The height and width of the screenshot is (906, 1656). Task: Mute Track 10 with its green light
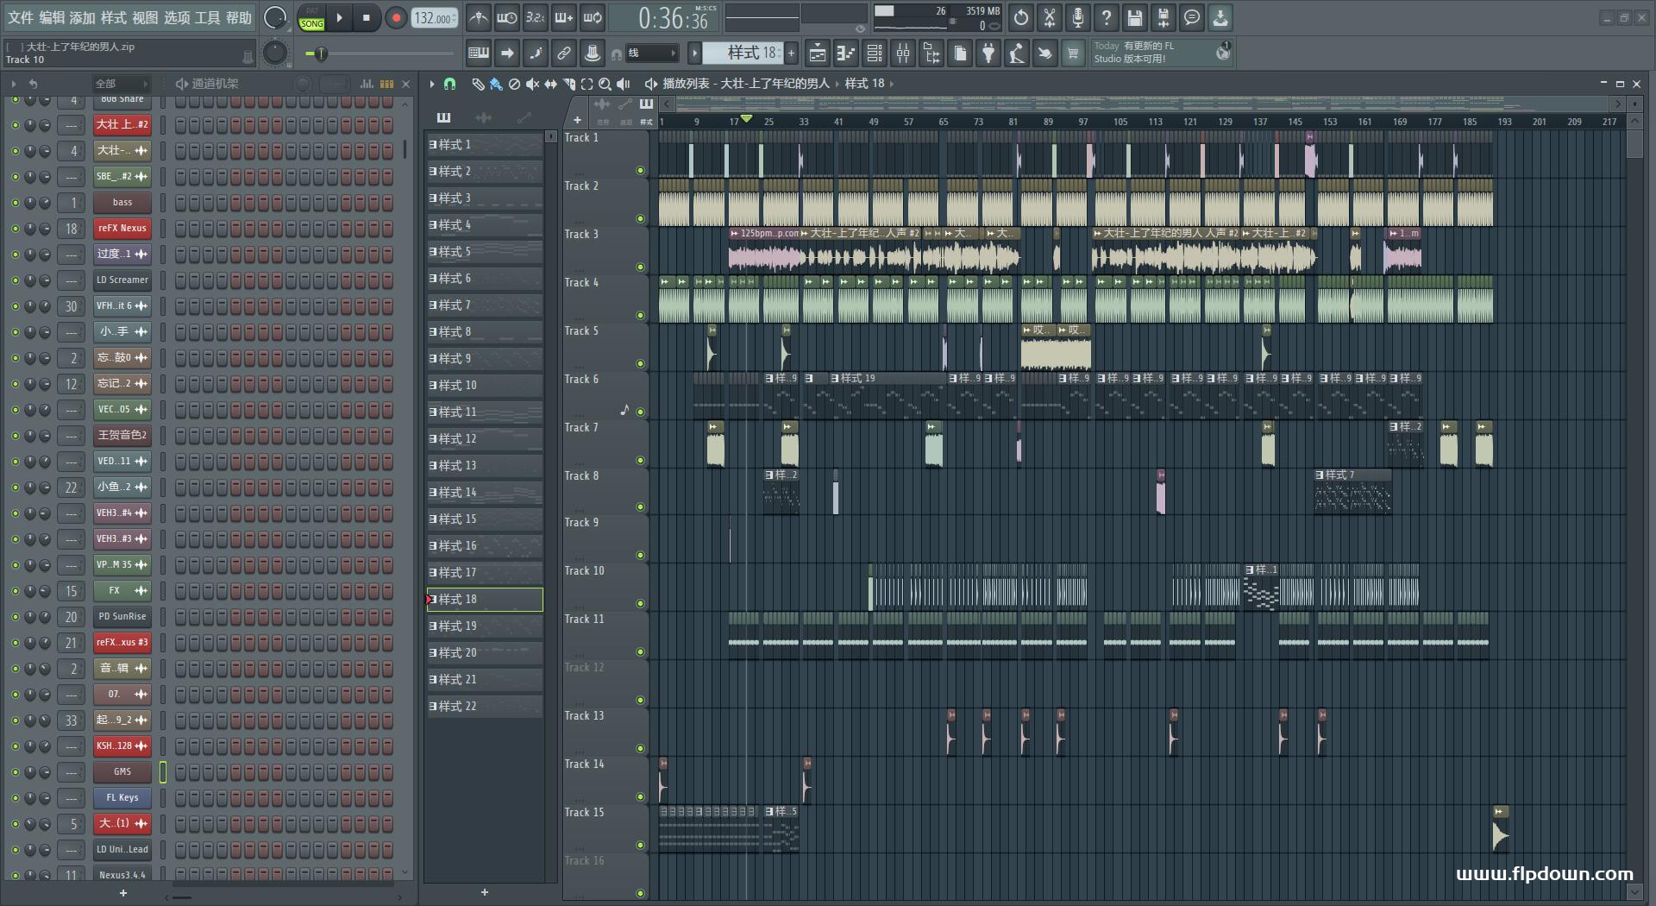click(x=640, y=604)
